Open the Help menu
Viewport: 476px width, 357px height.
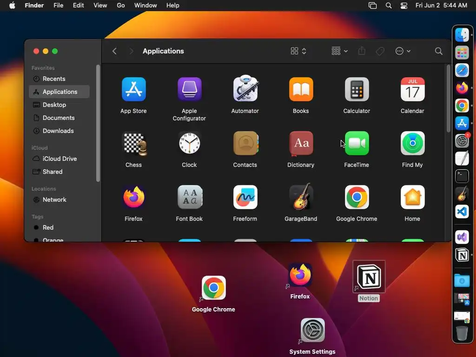pyautogui.click(x=173, y=6)
